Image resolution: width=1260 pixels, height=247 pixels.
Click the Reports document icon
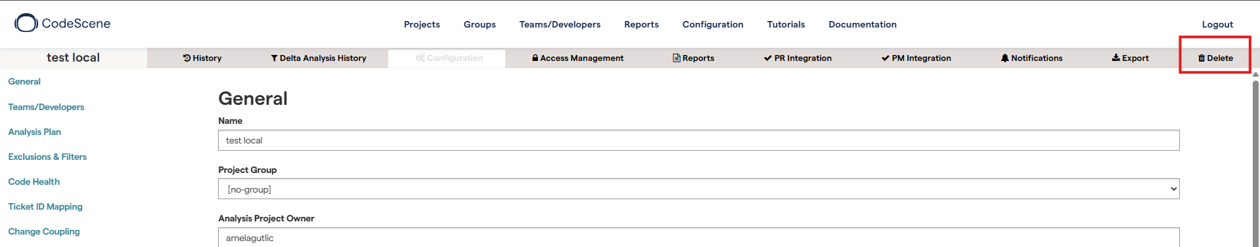pyautogui.click(x=676, y=58)
